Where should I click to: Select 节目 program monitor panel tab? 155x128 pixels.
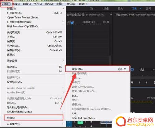[135, 14]
